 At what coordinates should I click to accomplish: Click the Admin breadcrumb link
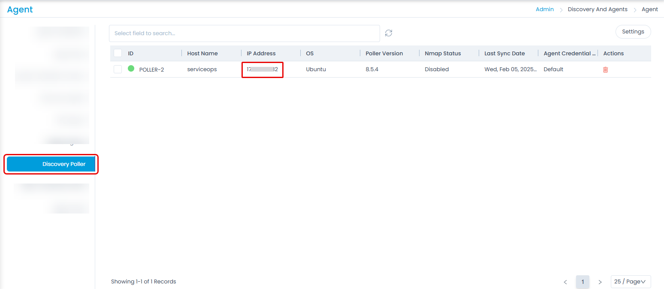(x=544, y=9)
